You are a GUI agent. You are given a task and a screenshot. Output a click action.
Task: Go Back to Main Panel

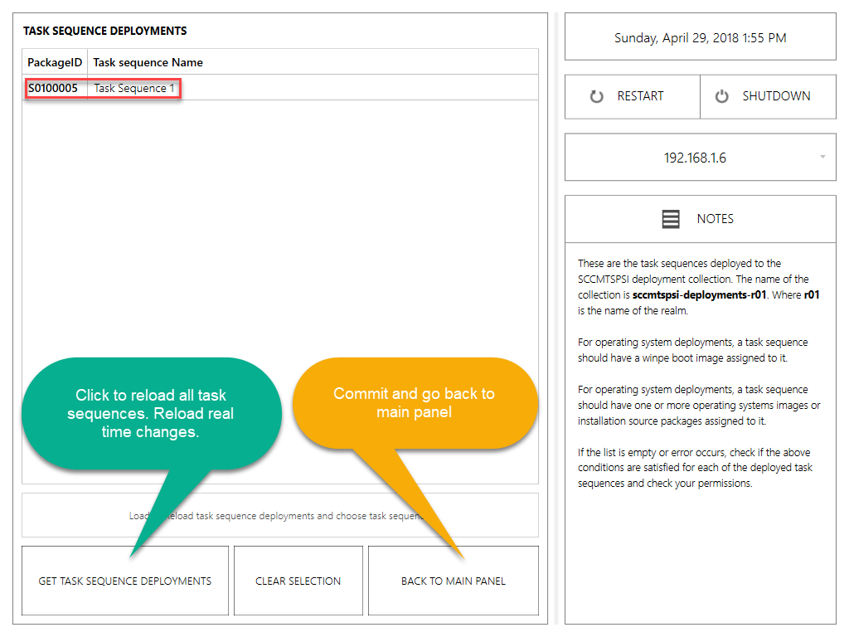(453, 581)
